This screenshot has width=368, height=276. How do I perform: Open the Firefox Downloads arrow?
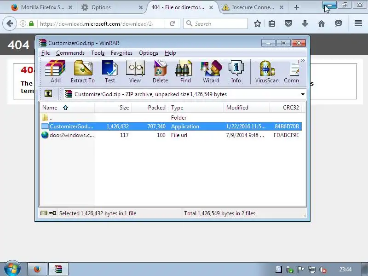305,23
